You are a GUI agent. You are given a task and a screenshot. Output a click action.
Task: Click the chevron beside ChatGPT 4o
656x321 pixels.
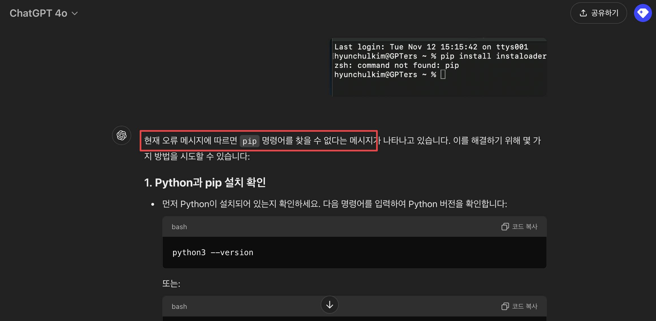tap(75, 13)
